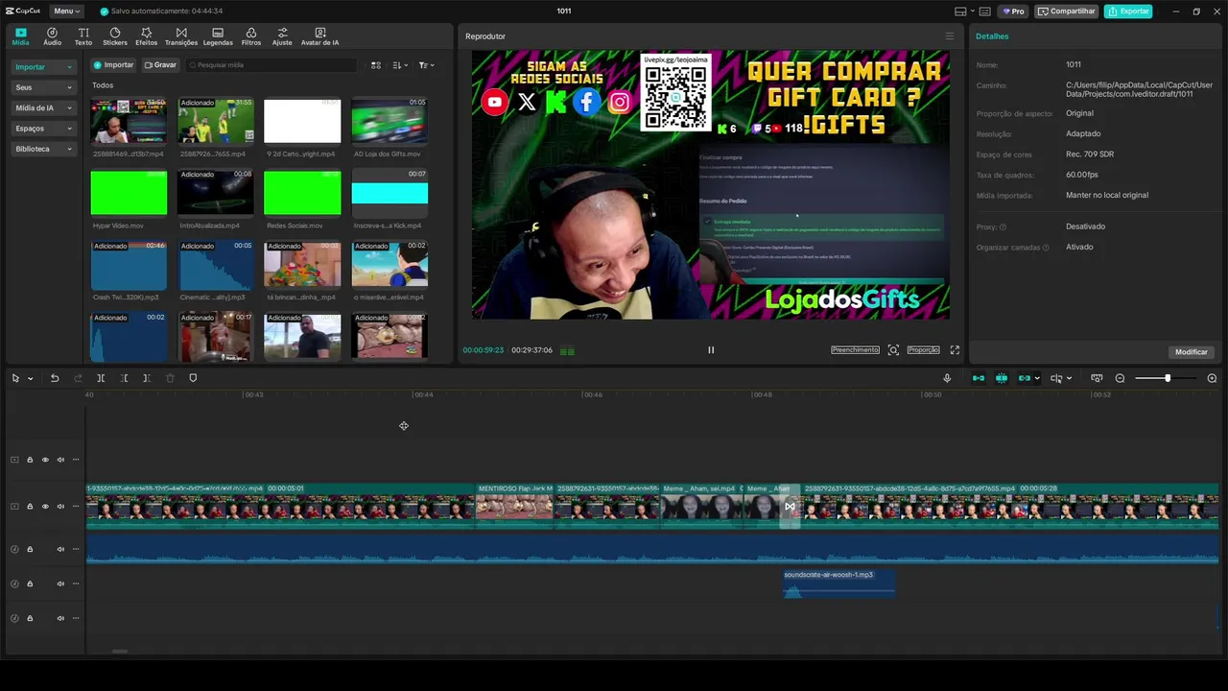The height and width of the screenshot is (691, 1228).
Task: Click the Proporção button in player
Action: pyautogui.click(x=924, y=350)
